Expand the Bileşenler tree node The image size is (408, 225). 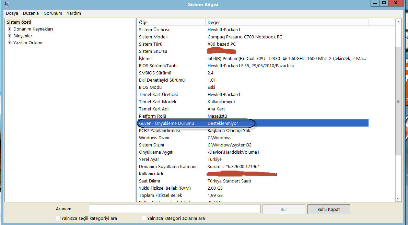(9, 36)
